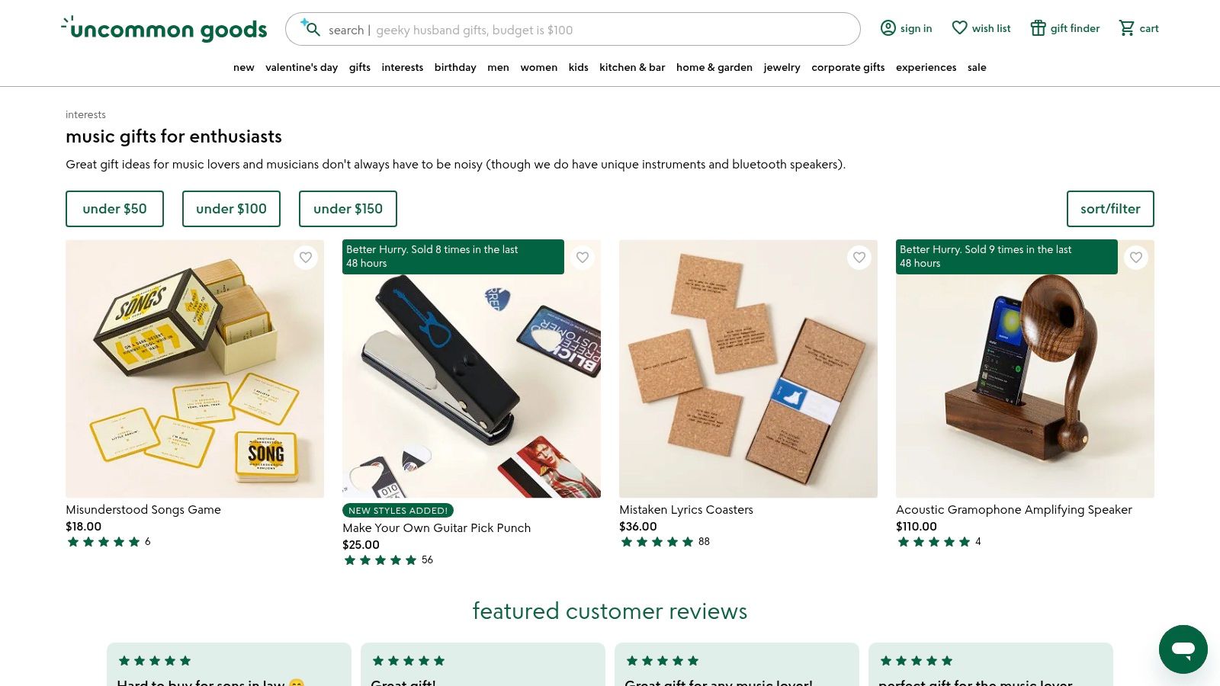This screenshot has height=686, width=1220.
Task: Click inside the search input field
Action: tap(534, 30)
